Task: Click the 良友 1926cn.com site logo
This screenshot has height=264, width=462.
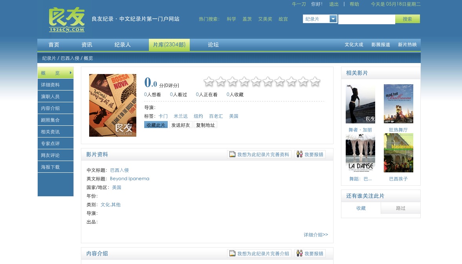Action: [67, 20]
